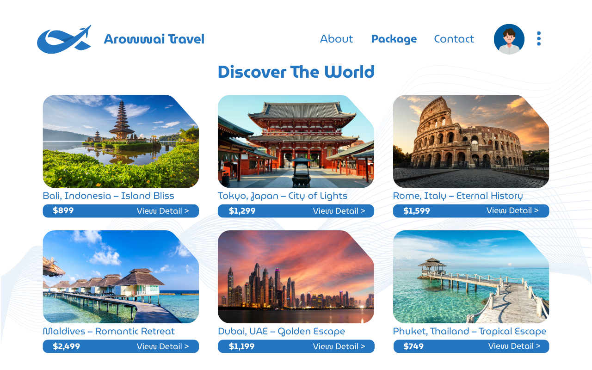592x370 pixels.
Task: Go to the About page
Action: click(x=336, y=39)
